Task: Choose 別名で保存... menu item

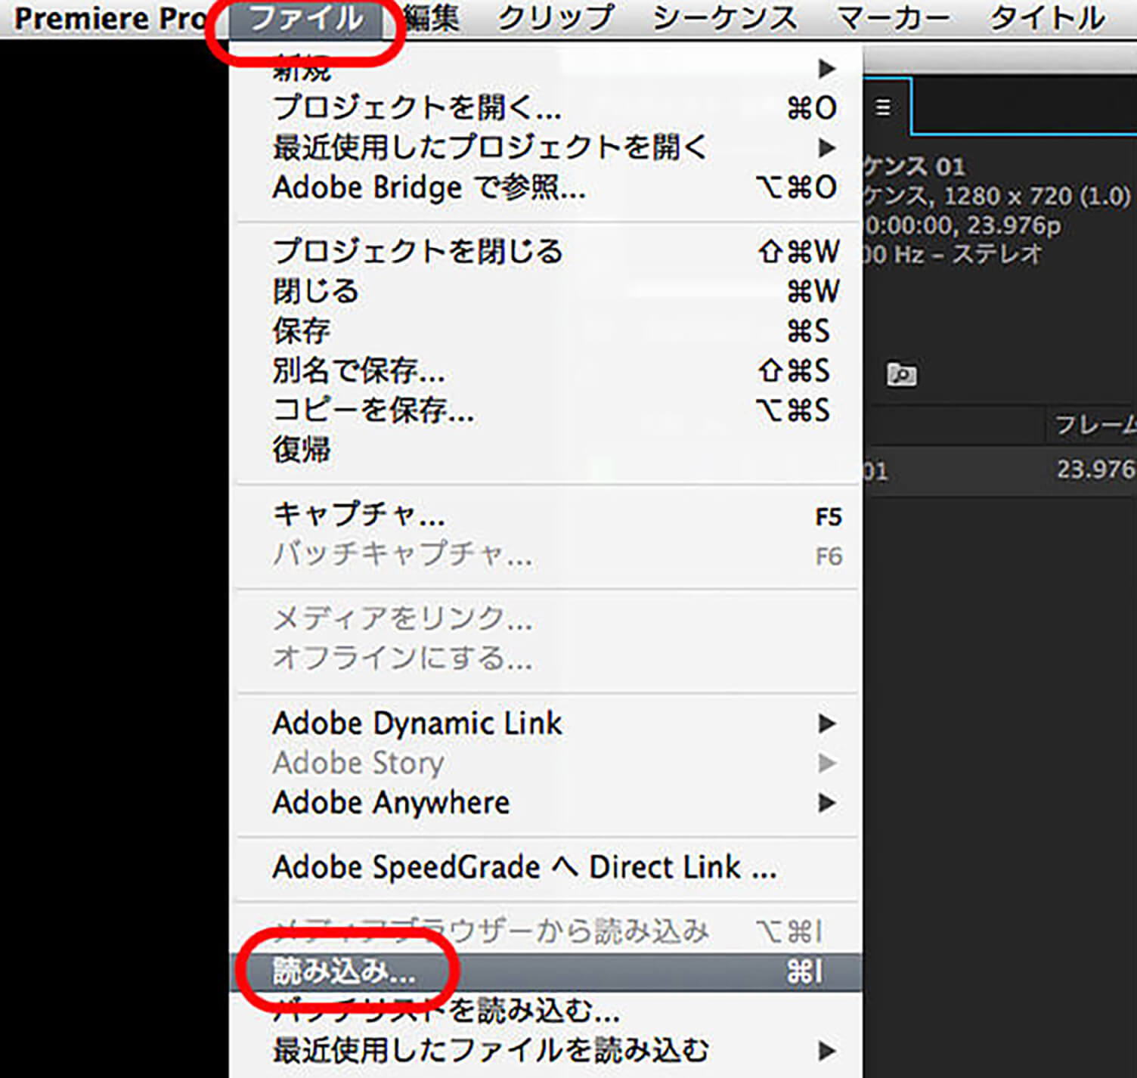Action: [546, 370]
